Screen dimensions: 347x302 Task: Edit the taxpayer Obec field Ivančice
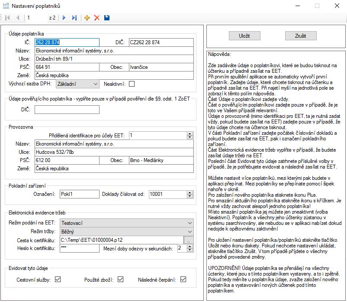tap(161, 67)
